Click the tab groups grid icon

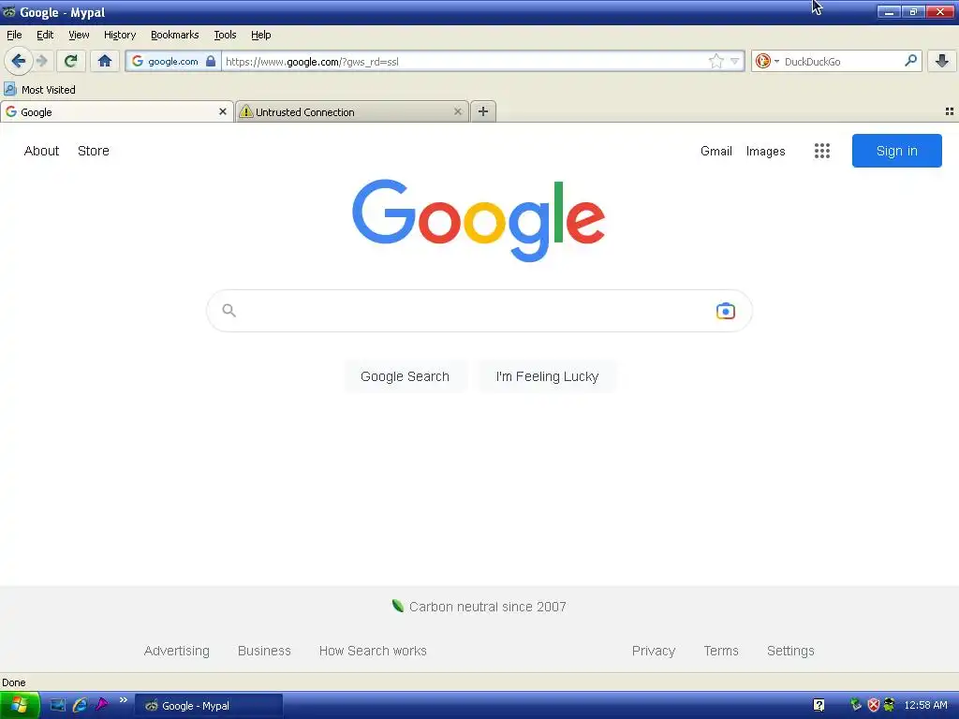950,111
